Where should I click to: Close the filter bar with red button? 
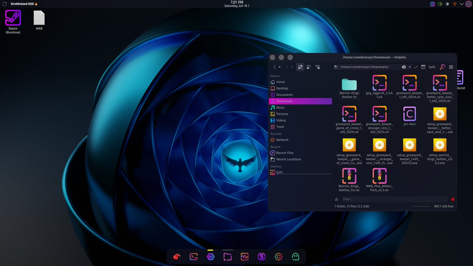(453, 199)
